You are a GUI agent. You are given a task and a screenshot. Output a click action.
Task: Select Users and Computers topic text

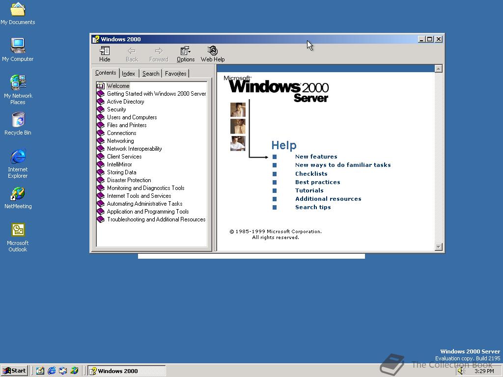(132, 117)
